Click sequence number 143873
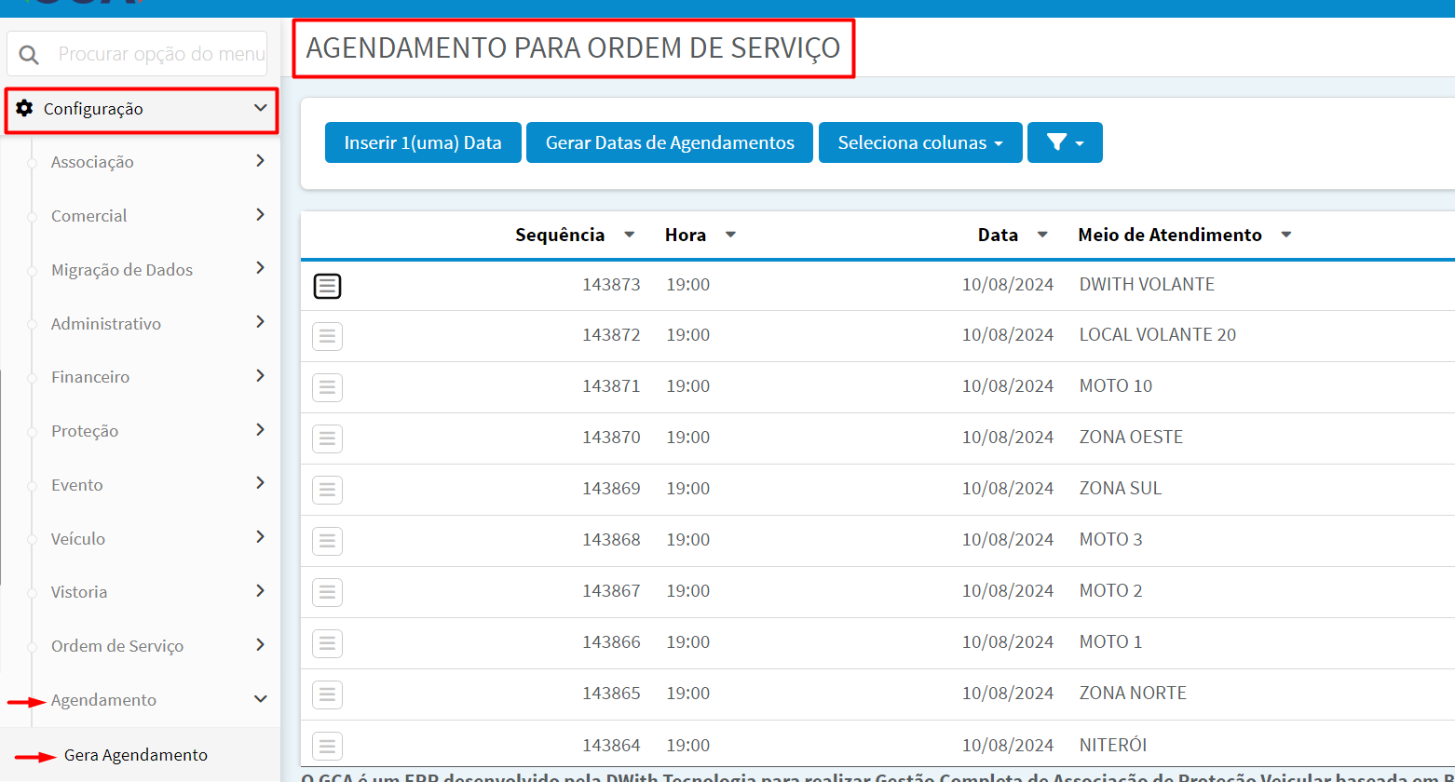 coord(612,285)
